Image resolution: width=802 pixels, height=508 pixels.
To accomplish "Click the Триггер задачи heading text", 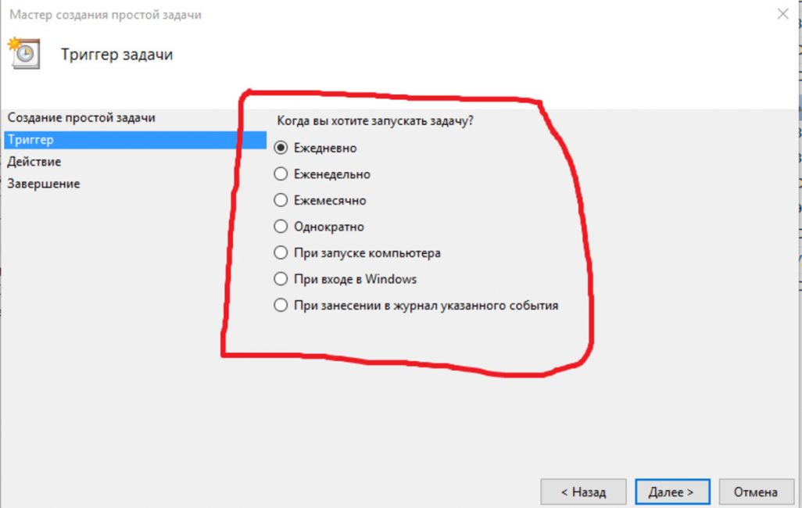I will click(117, 54).
